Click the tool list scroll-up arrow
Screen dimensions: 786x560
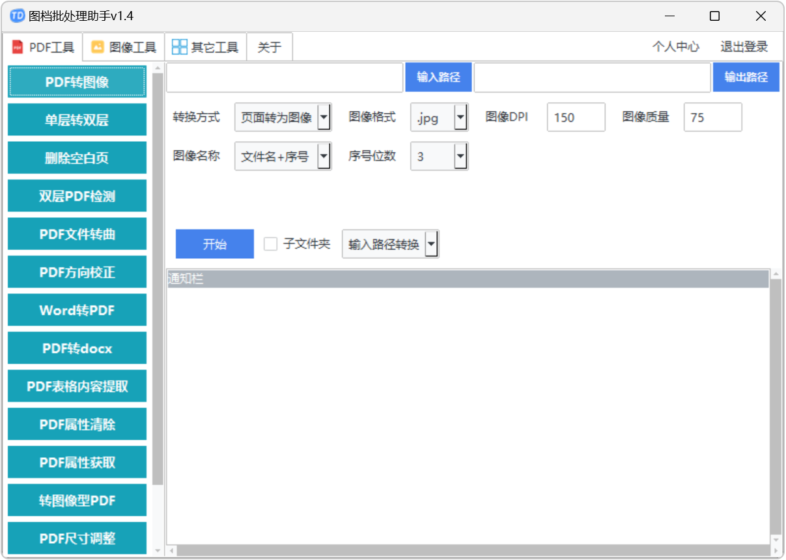point(158,68)
